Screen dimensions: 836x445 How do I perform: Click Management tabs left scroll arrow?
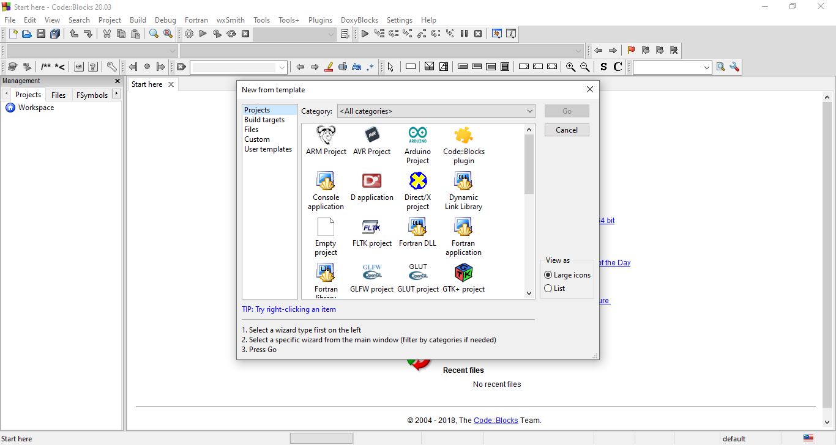click(x=6, y=94)
